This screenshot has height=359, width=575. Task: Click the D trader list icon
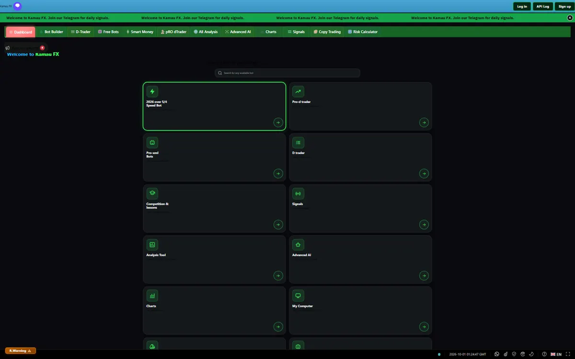[x=298, y=142]
